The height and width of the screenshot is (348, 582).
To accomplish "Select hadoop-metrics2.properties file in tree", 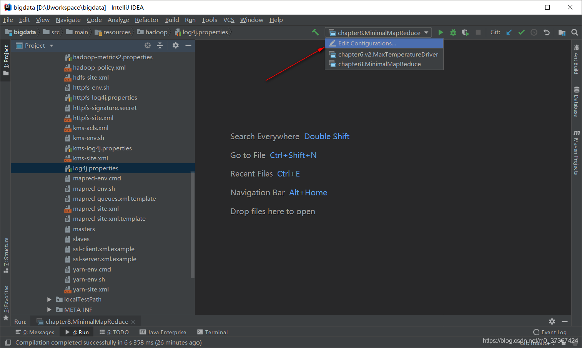I will tap(109, 57).
